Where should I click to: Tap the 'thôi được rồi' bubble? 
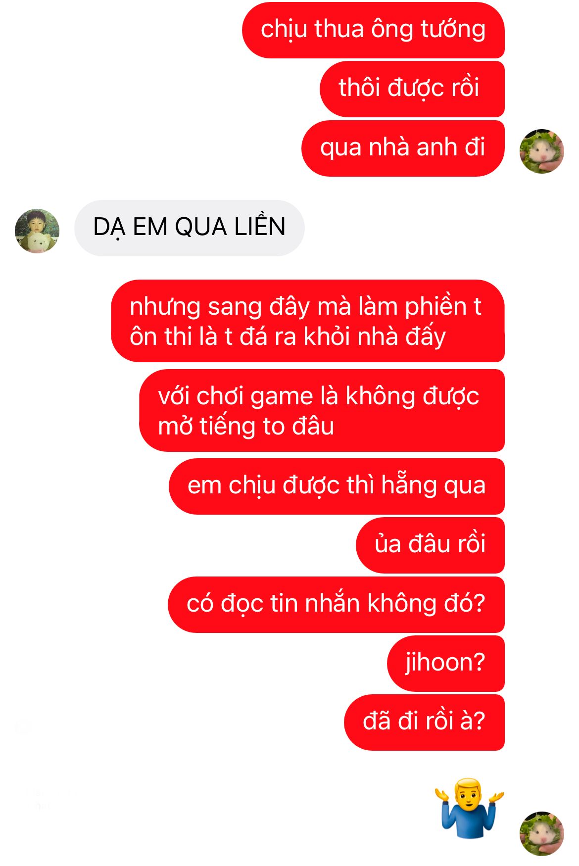[412, 89]
